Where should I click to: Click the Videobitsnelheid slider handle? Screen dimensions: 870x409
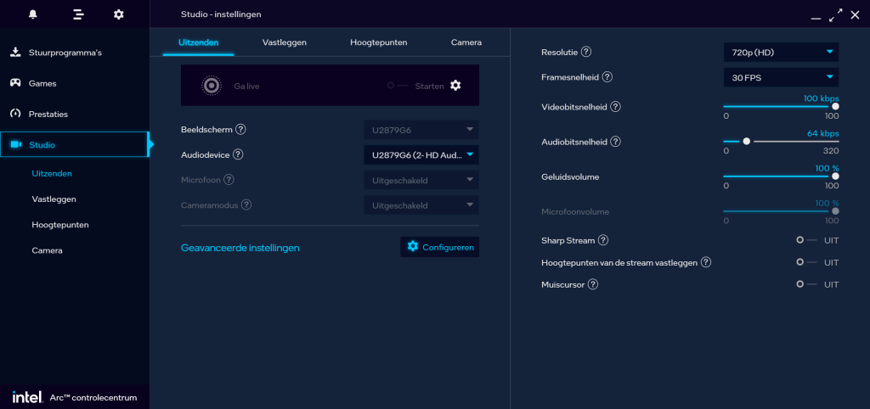(836, 106)
